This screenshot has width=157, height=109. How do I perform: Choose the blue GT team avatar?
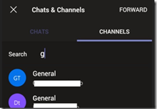coord(17,78)
